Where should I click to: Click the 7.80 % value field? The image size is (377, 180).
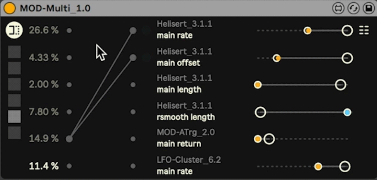(x=44, y=112)
